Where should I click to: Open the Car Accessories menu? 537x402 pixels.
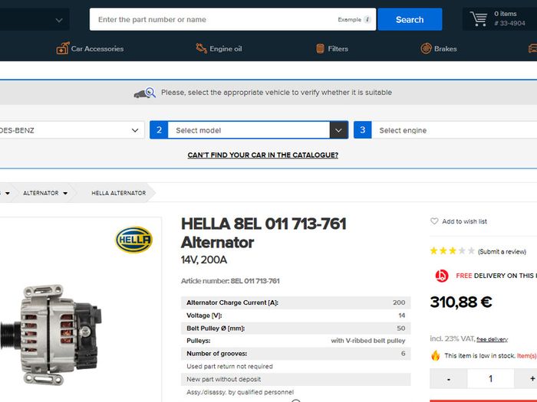pos(90,48)
